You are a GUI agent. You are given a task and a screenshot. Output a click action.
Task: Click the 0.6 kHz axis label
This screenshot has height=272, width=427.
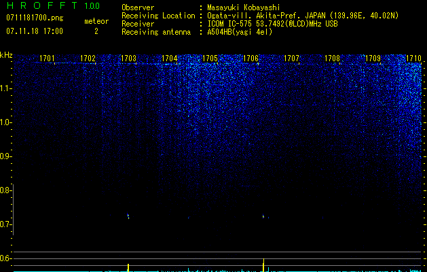pos(5,258)
